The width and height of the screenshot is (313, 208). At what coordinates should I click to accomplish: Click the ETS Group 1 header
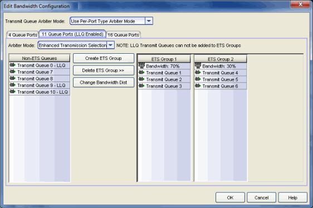coord(164,59)
